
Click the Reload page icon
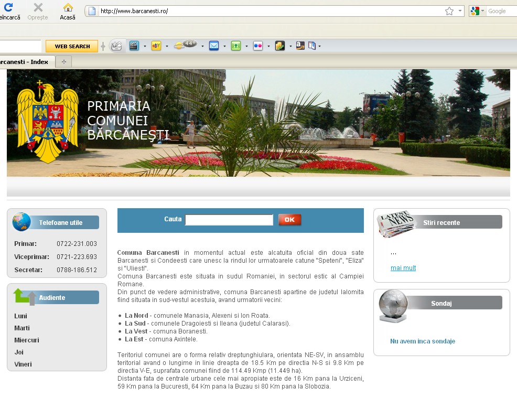[7, 8]
